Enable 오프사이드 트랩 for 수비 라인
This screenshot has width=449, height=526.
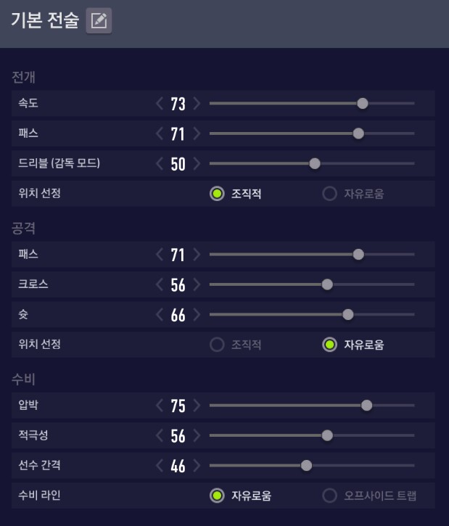click(x=330, y=496)
